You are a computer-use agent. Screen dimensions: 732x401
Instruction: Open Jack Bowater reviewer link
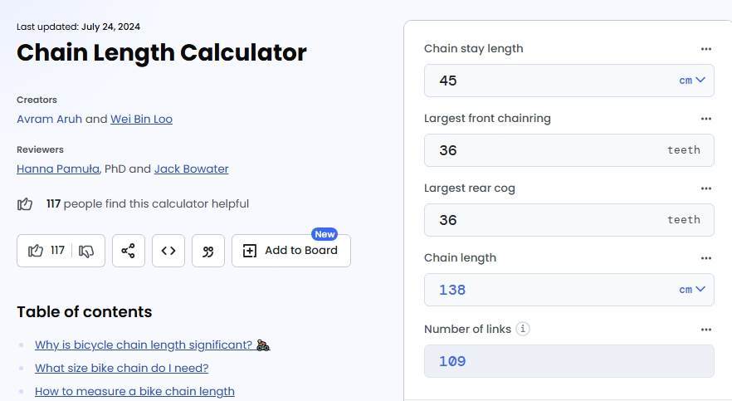(192, 169)
